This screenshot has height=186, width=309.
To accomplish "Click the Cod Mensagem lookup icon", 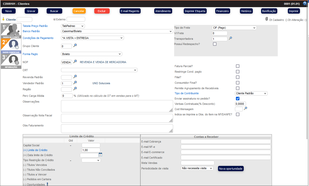I will (246, 108).
